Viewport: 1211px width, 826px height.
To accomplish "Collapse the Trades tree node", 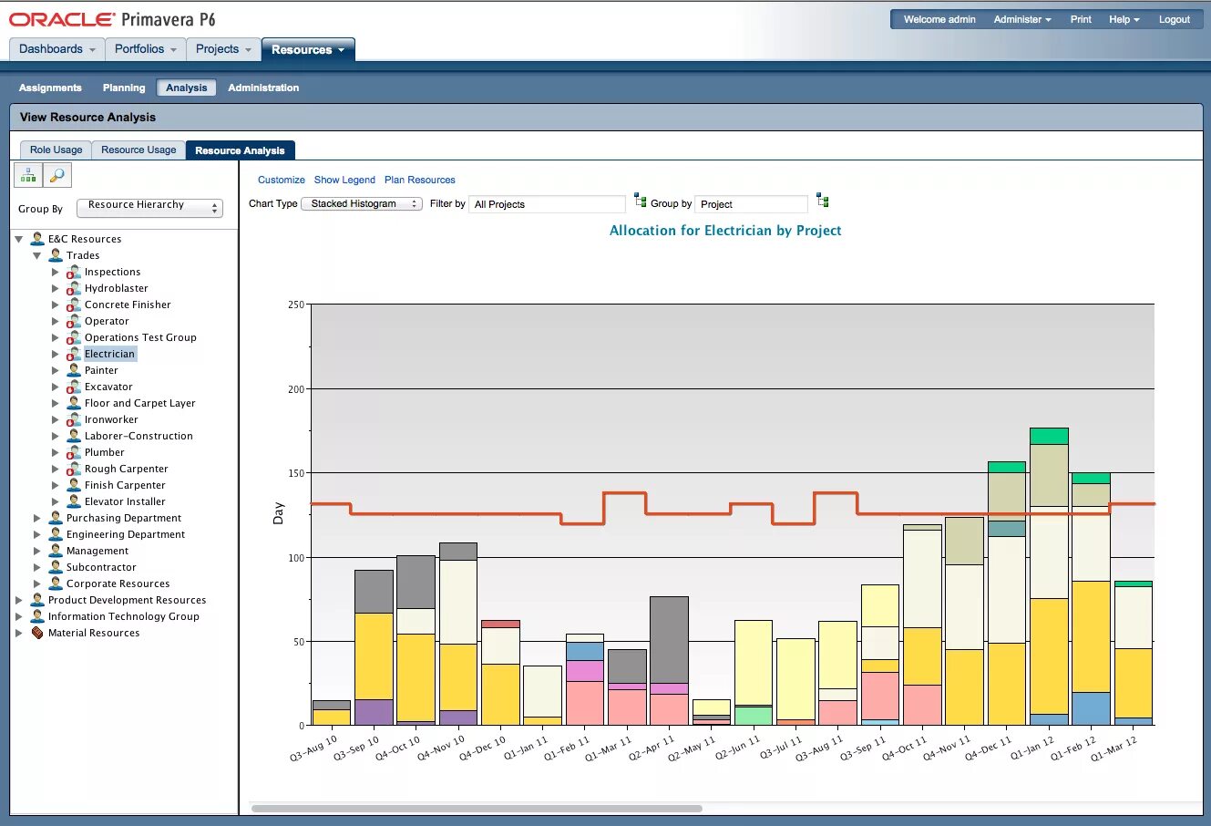I will [37, 255].
